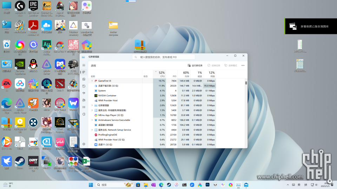The height and width of the screenshot is (189, 337).
Task: Select Adobe Acrobat DC desktop icon
Action: (33, 28)
